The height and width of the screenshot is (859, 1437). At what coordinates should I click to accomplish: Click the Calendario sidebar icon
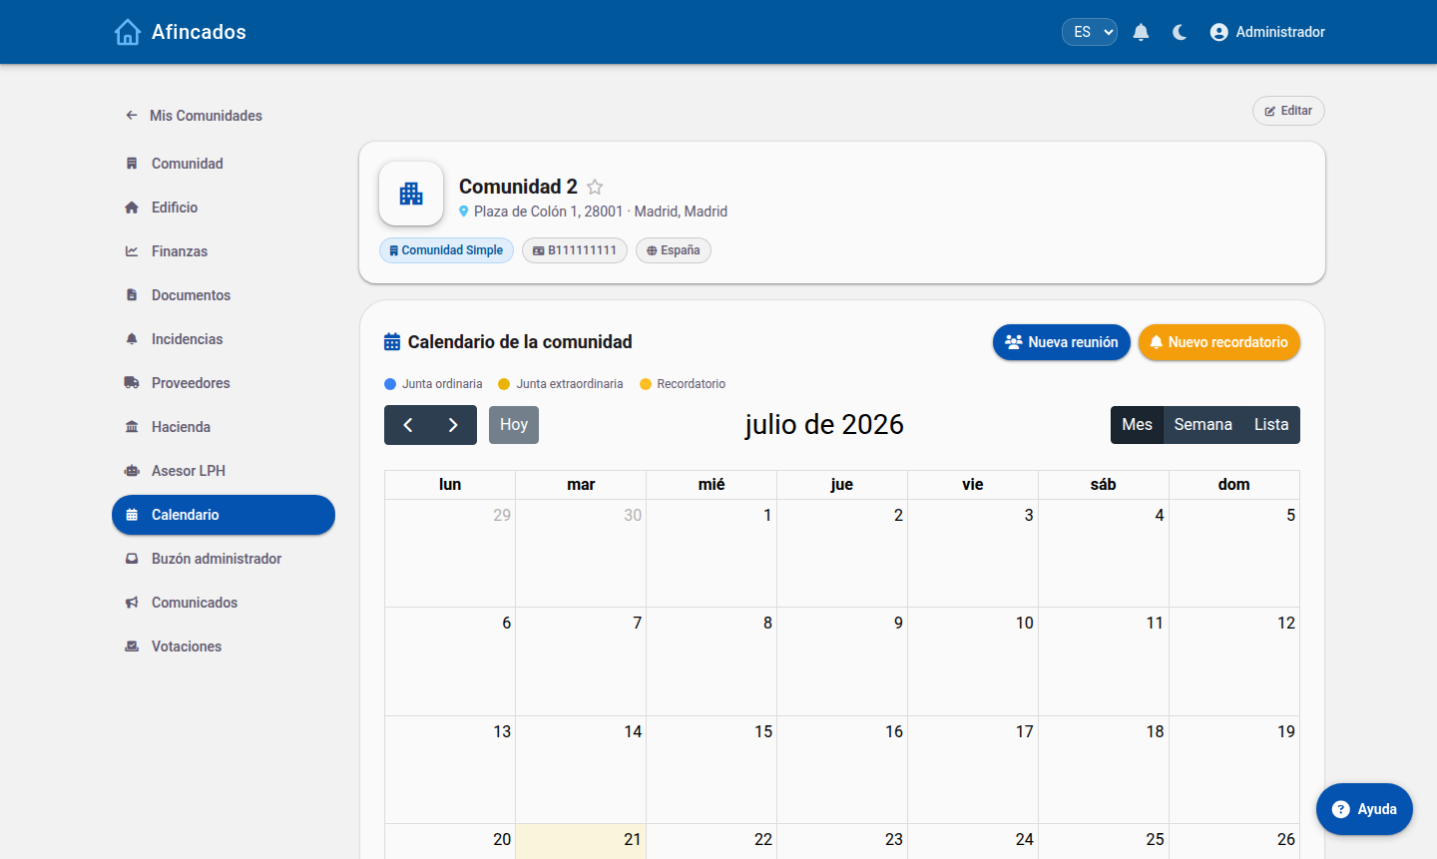132,515
